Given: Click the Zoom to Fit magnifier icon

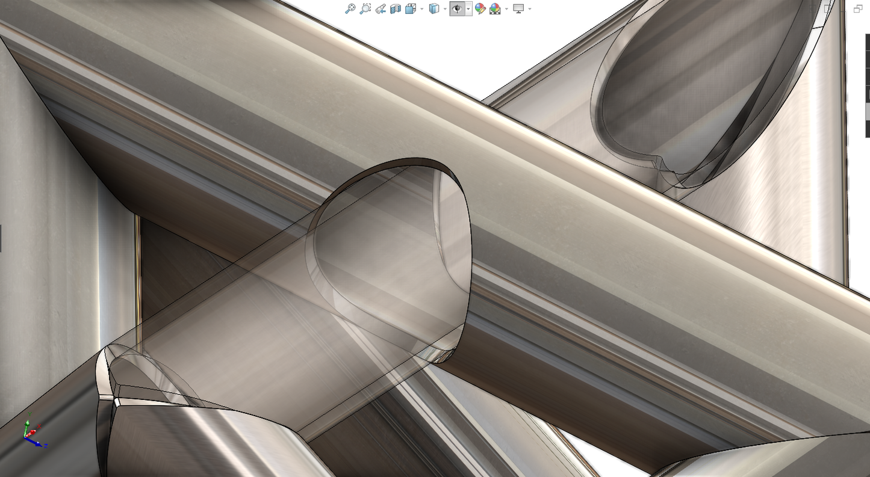Looking at the screenshot, I should (350, 8).
